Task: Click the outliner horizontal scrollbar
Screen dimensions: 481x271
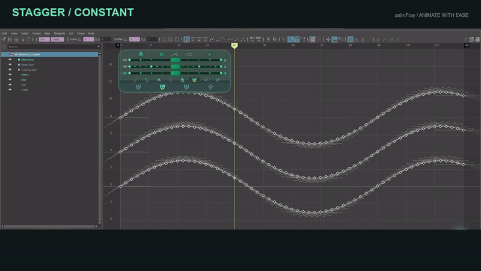Action: click(x=49, y=226)
